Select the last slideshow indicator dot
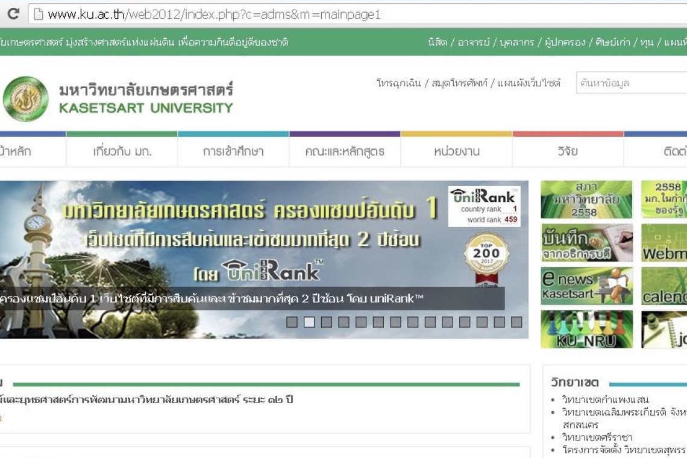 [x=516, y=322]
